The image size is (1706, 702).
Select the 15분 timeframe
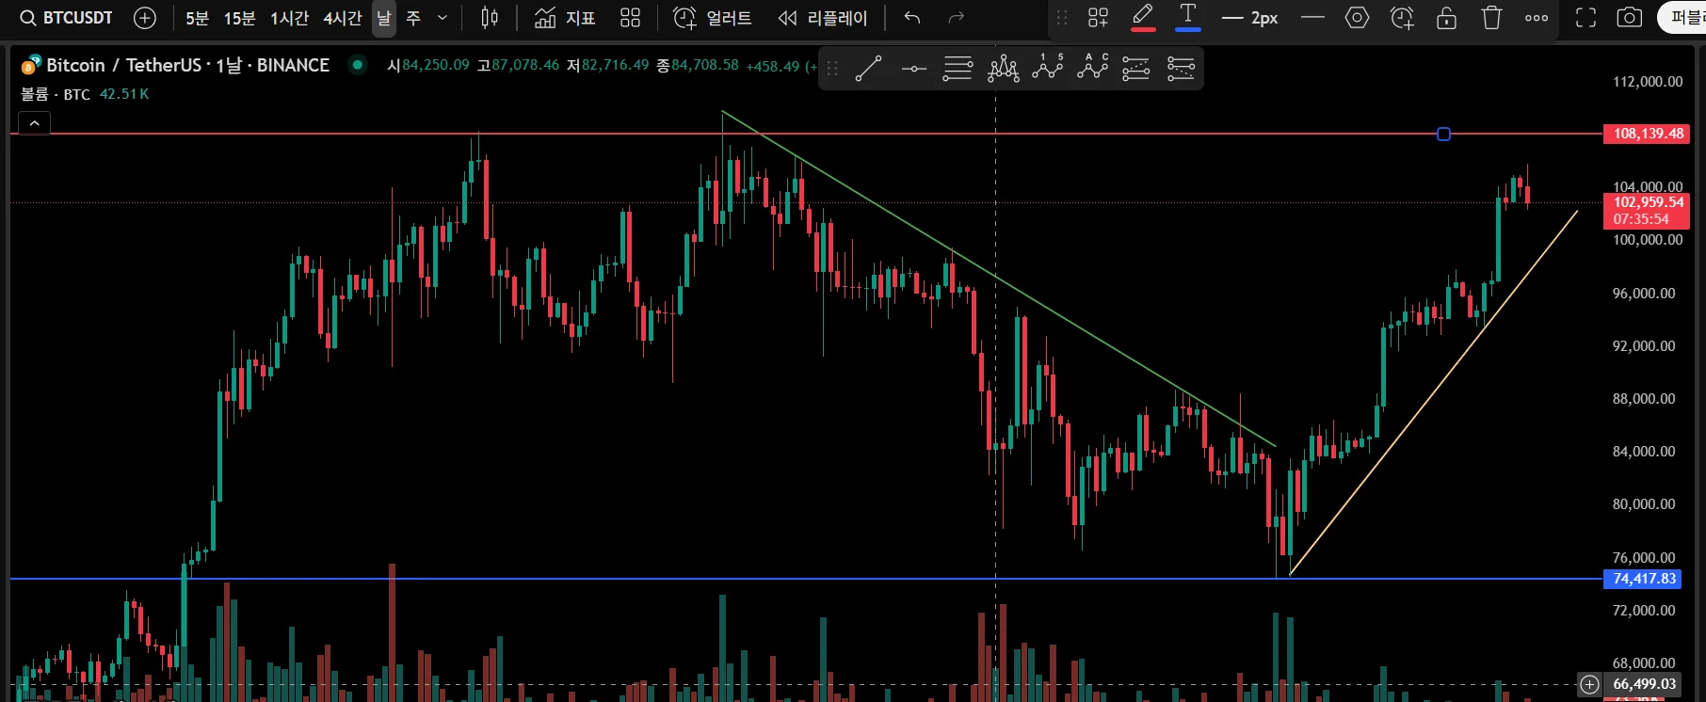[239, 18]
